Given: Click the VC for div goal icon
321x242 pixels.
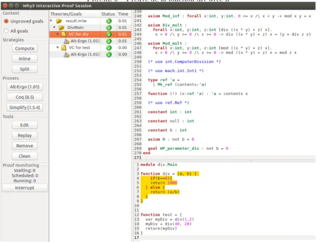Looking at the screenshot, I should (64, 34).
